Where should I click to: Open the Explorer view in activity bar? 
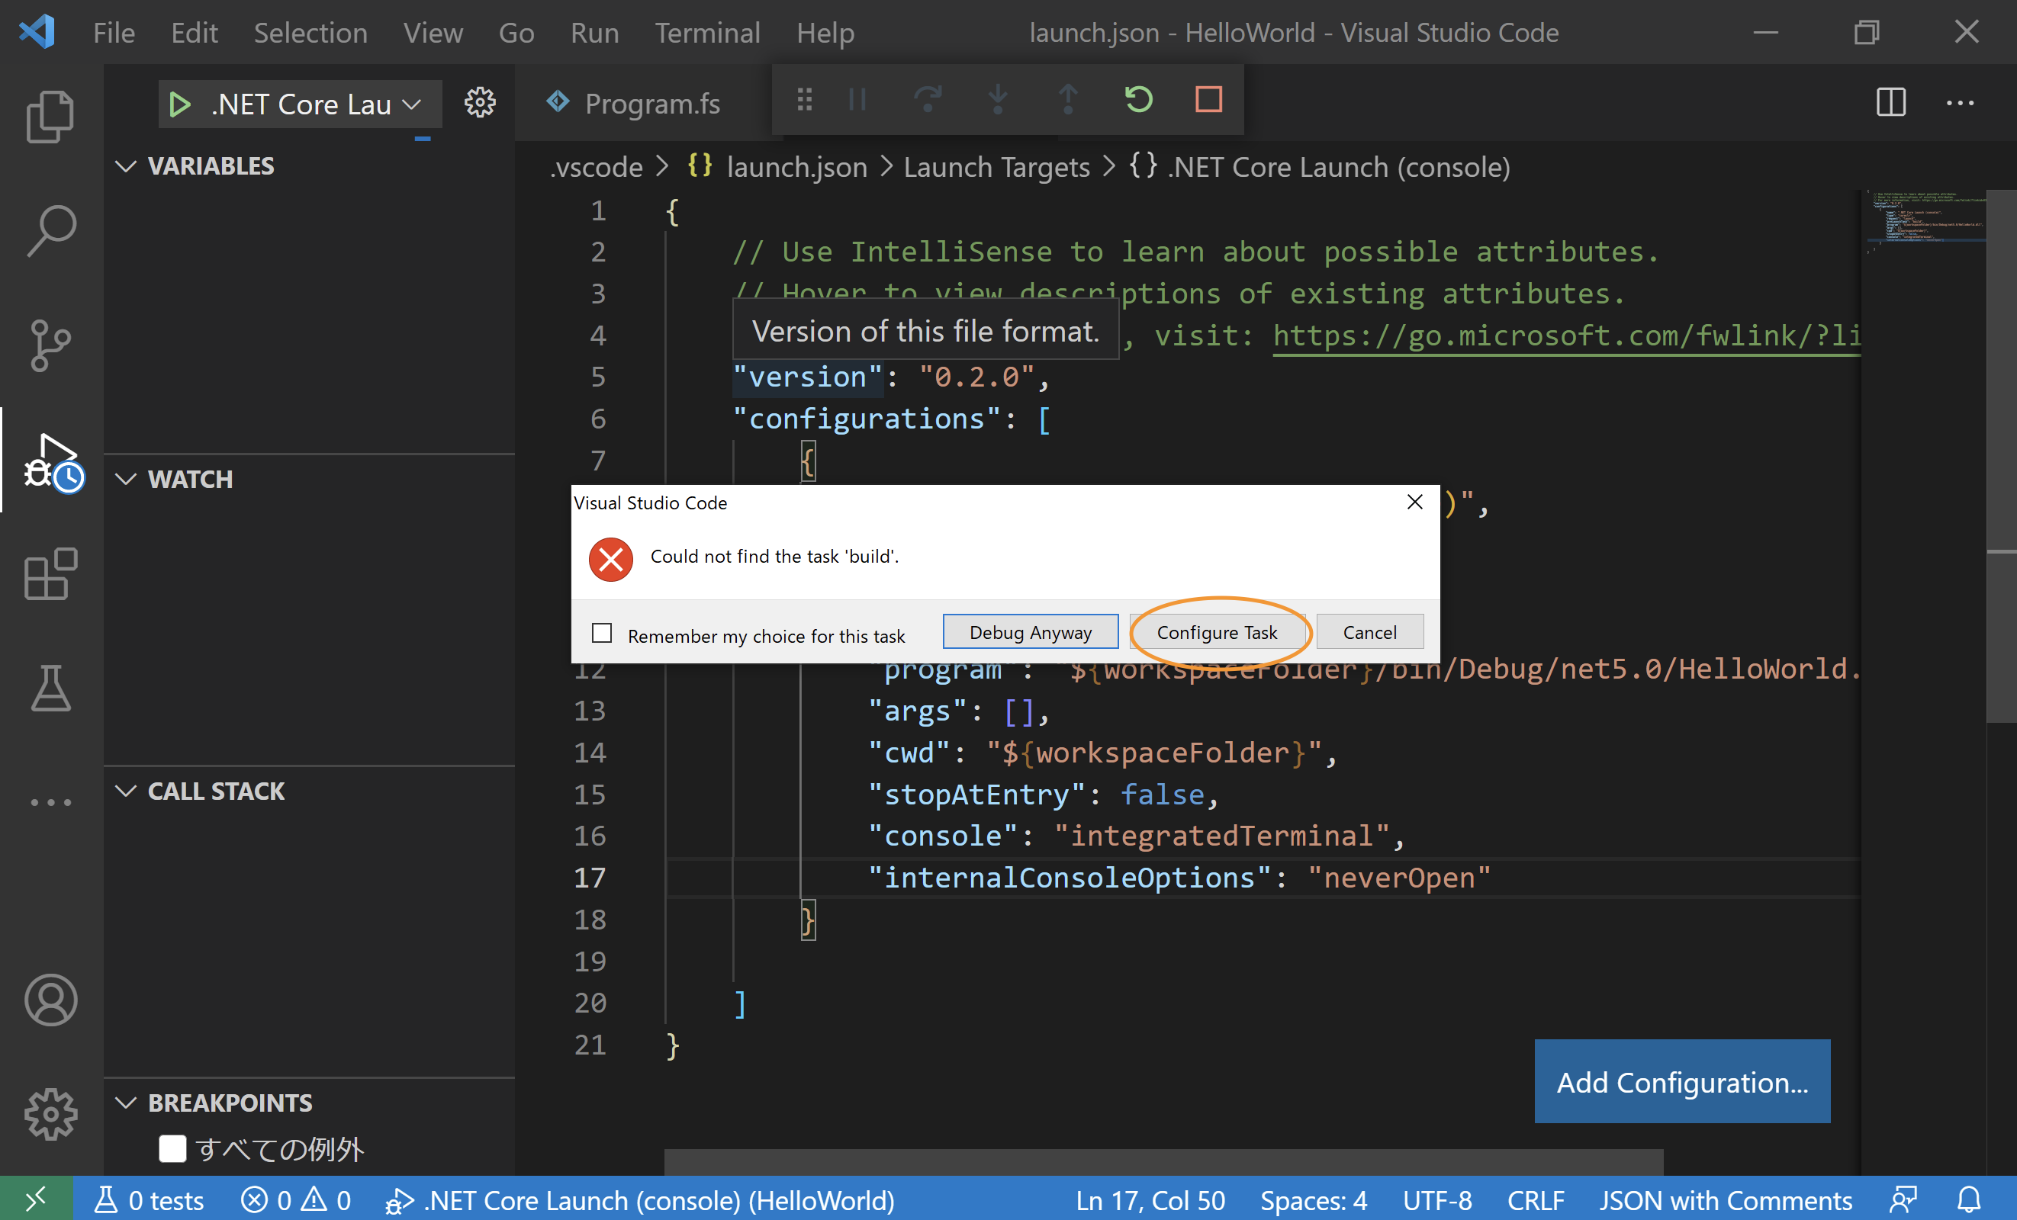point(51,116)
